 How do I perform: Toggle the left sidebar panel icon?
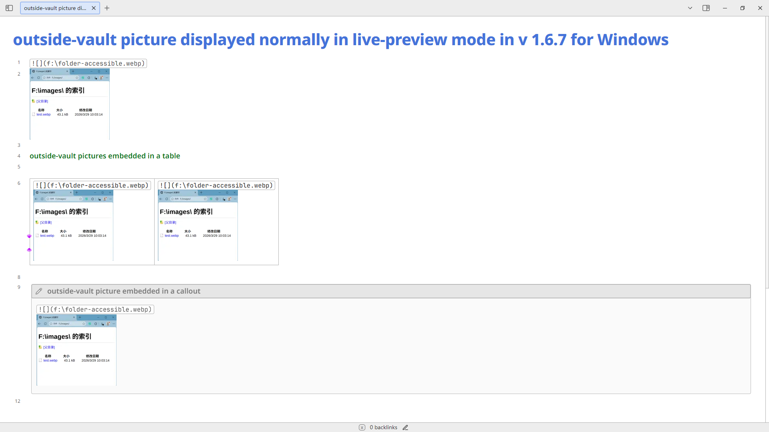[x=9, y=8]
